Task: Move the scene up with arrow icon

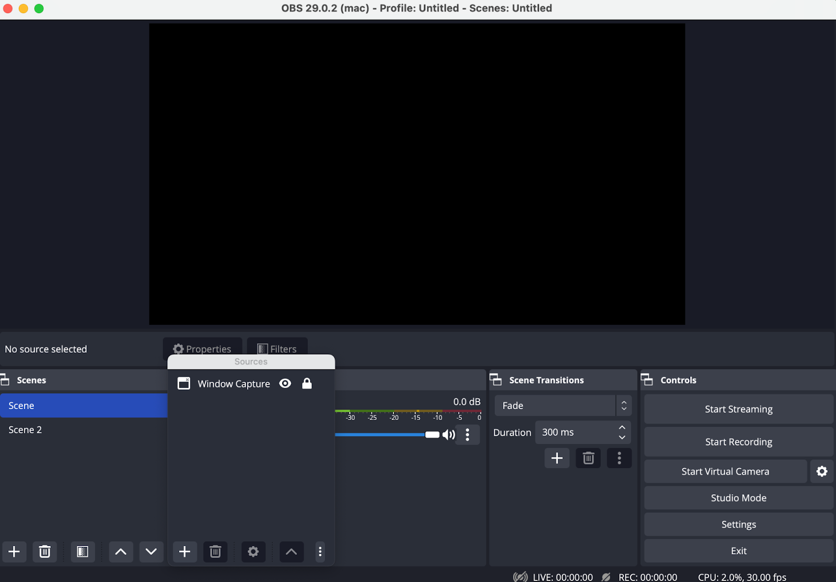Action: [121, 552]
